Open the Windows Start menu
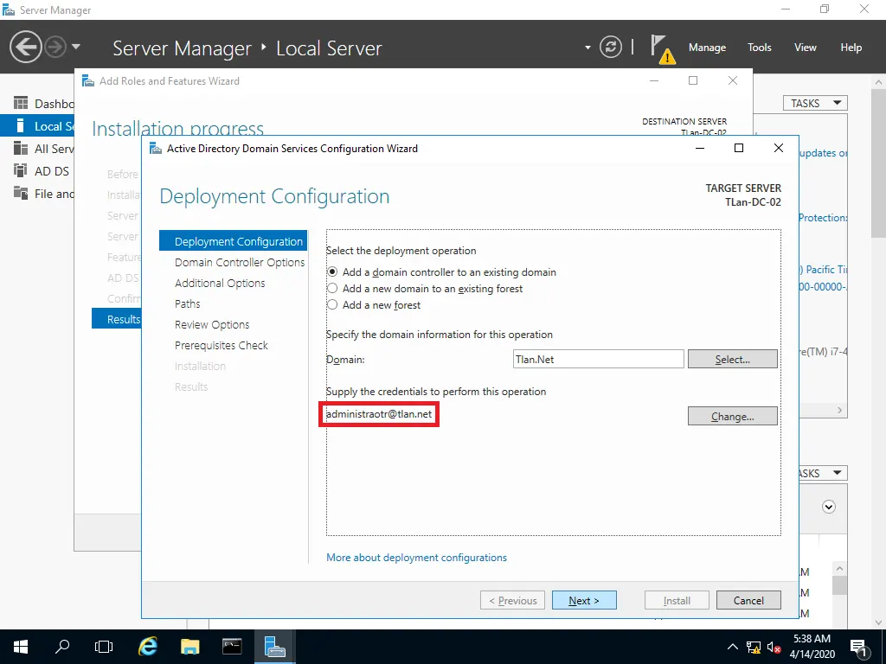 click(x=21, y=647)
